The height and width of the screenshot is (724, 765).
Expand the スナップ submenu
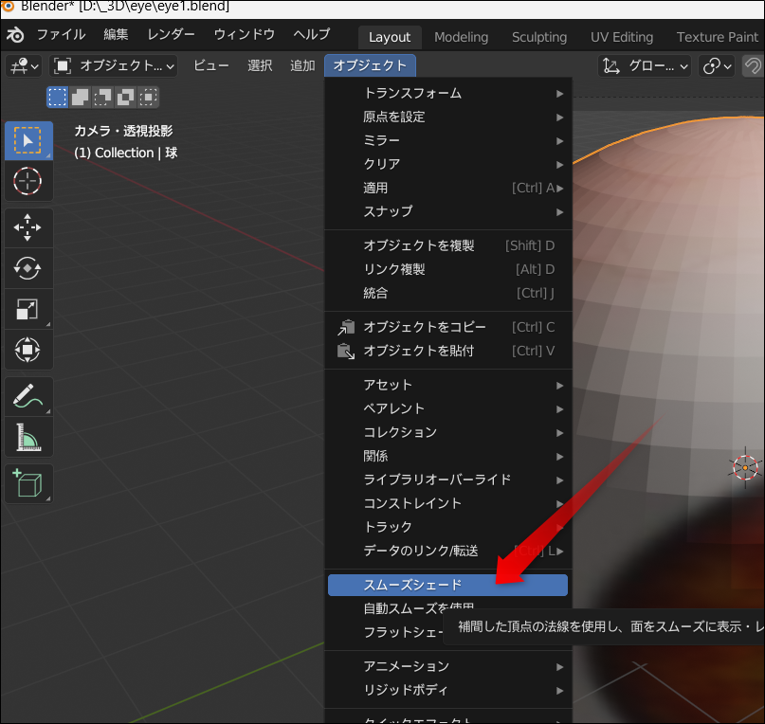click(x=447, y=211)
